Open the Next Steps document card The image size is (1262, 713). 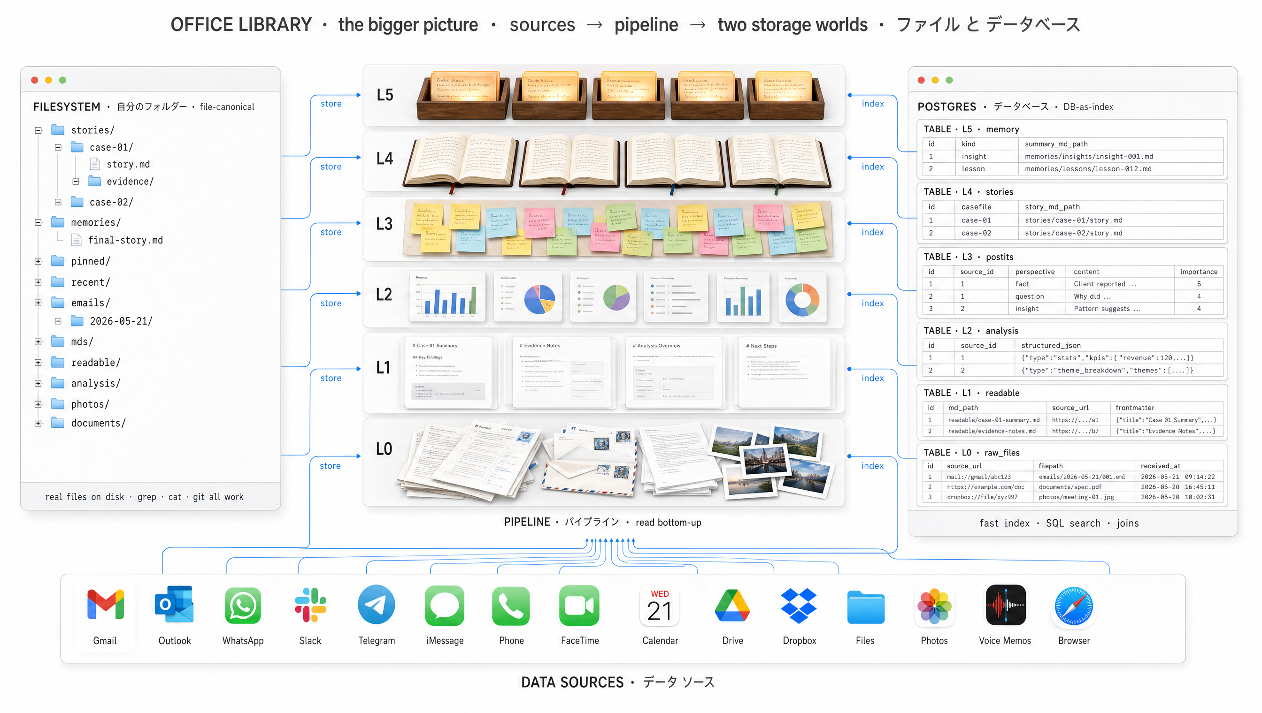pyautogui.click(x=785, y=372)
